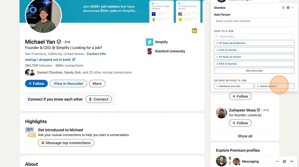Click the Search jobs input field
The image size is (299, 167).
pyautogui.click(x=254, y=36)
